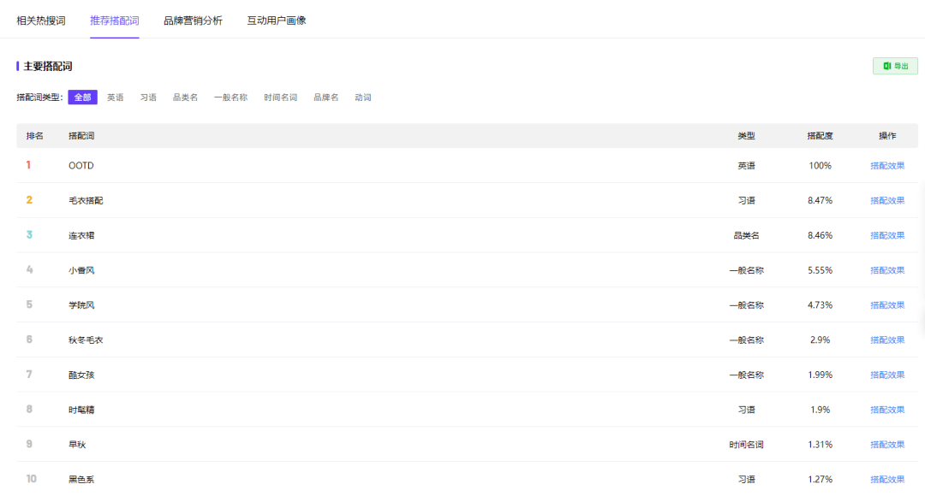The height and width of the screenshot is (496, 925).
Task: Filter collocations by 英语 type
Action: tap(115, 97)
